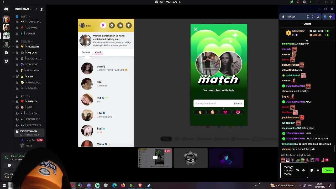Collapse the PUHE channel category
Screen dimensions: 336x189
click(24, 96)
